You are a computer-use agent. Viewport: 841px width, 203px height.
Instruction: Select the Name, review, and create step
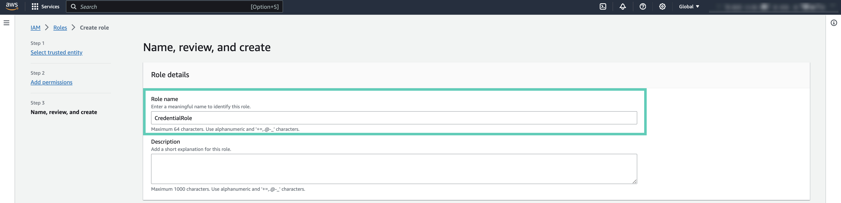click(64, 112)
